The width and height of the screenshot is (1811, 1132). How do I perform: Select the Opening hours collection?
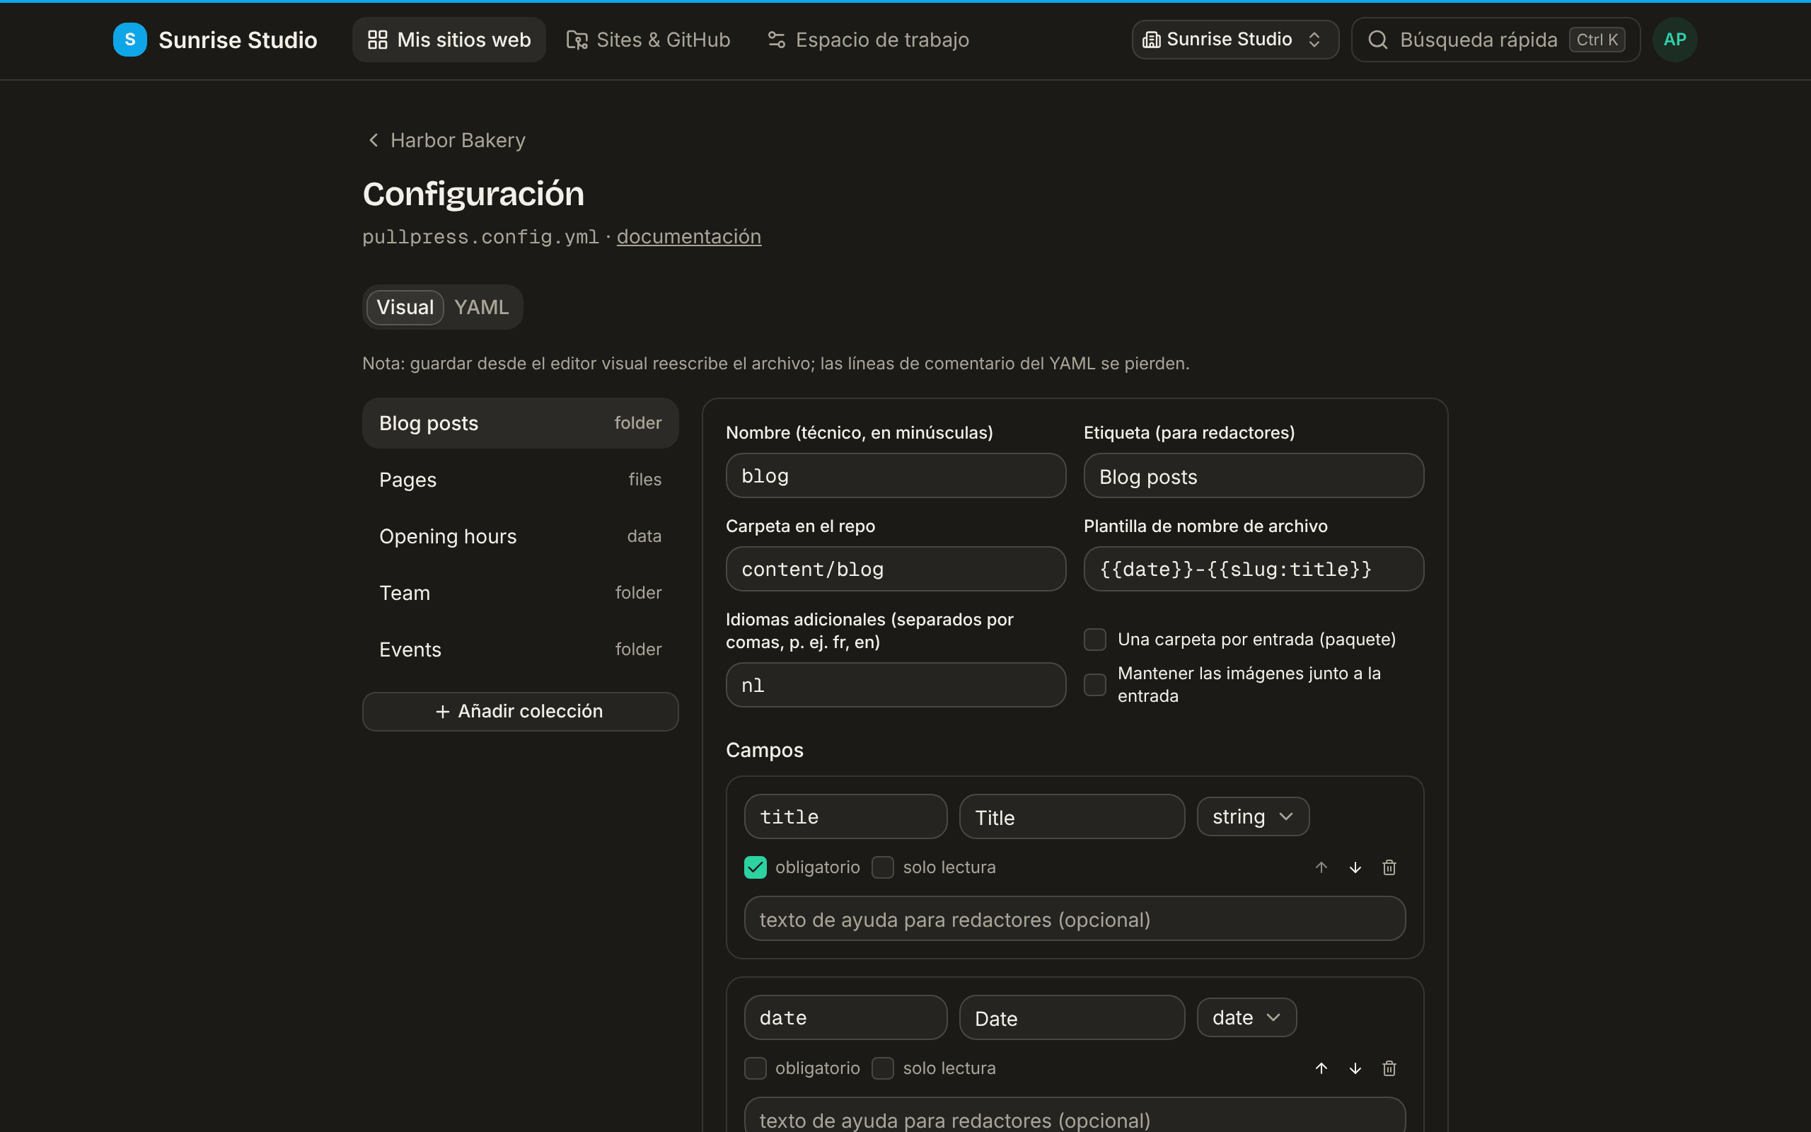(520, 536)
